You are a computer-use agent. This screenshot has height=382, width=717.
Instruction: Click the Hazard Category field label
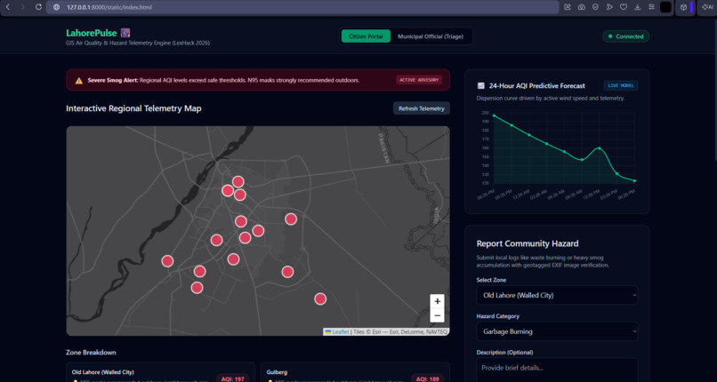497,316
